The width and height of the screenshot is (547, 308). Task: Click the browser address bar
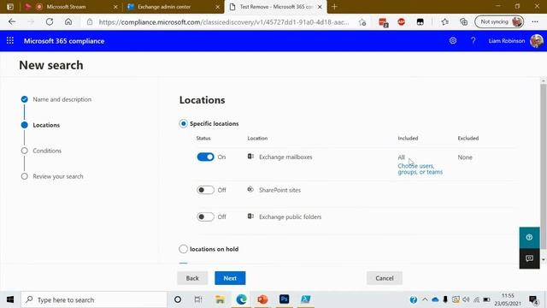(x=223, y=22)
